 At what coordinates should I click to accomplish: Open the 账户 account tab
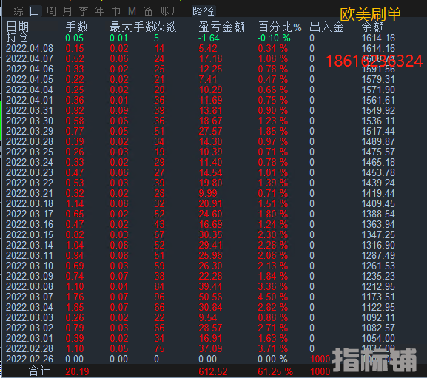click(x=171, y=11)
